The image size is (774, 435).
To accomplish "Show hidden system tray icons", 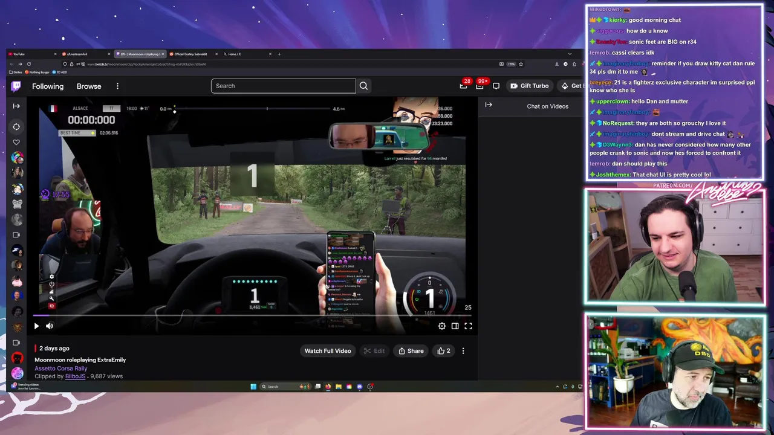I will [x=558, y=387].
